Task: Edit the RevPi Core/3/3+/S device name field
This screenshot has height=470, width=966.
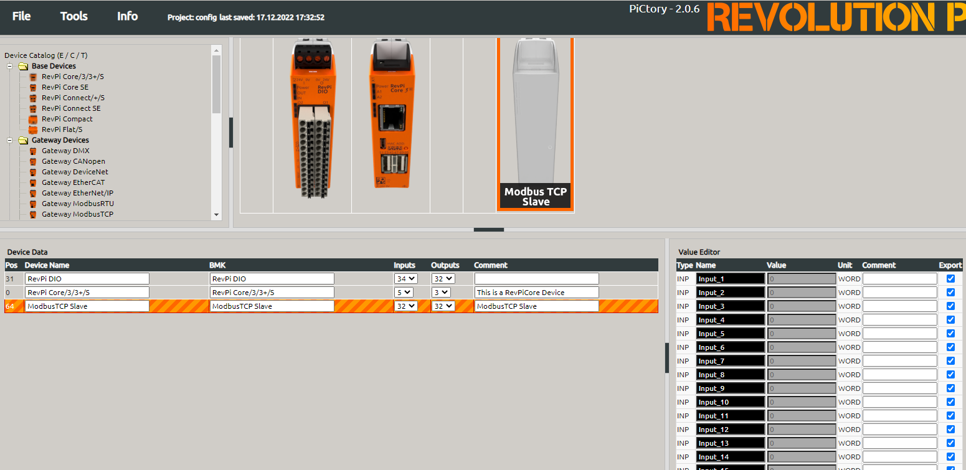Action: coord(87,293)
